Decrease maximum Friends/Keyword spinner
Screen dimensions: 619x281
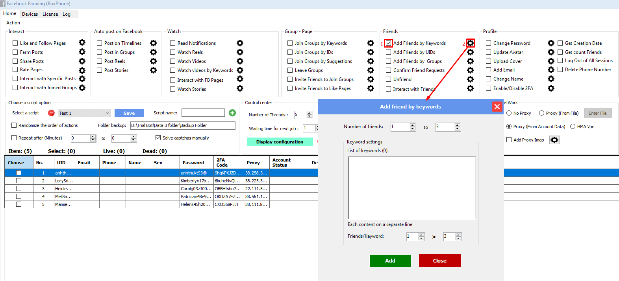click(x=458, y=238)
